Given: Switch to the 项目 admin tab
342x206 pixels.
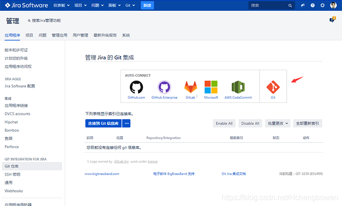Looking at the screenshot, I should [x=29, y=35].
